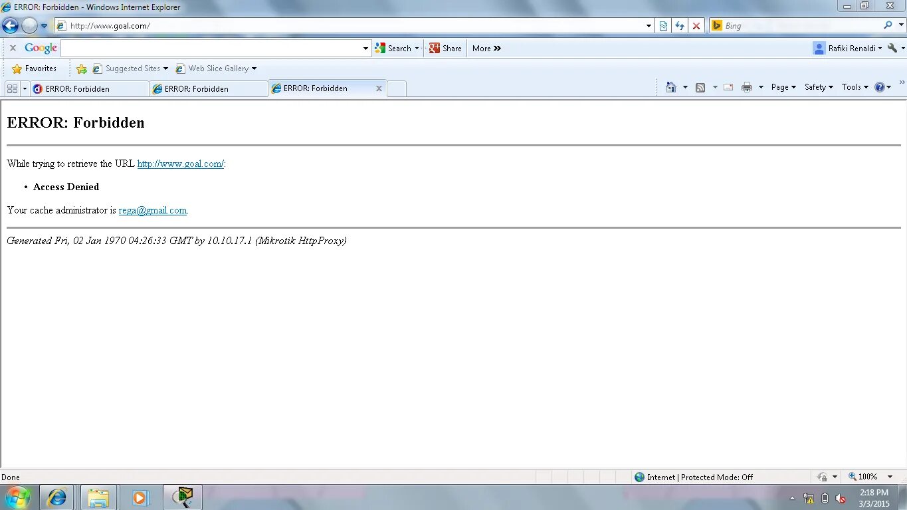Click the fourth taskbar application icon
This screenshot has width=907, height=510.
click(x=182, y=497)
